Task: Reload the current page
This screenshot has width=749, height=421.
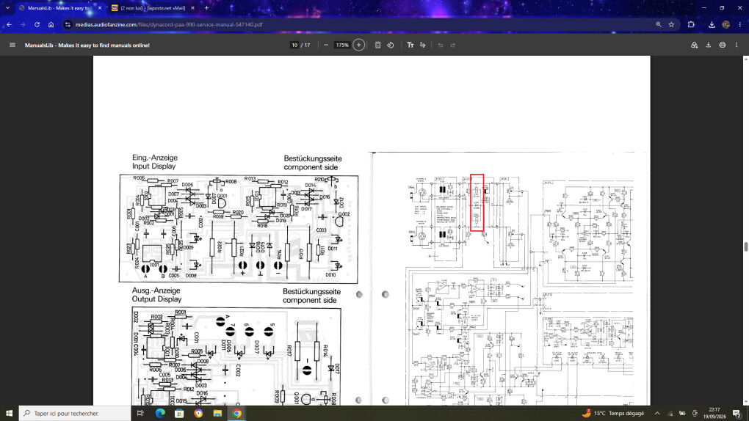Action: (x=37, y=24)
